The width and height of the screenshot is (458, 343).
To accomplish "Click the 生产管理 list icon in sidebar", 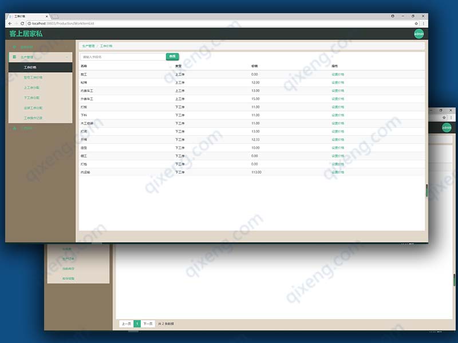I will click(14, 57).
